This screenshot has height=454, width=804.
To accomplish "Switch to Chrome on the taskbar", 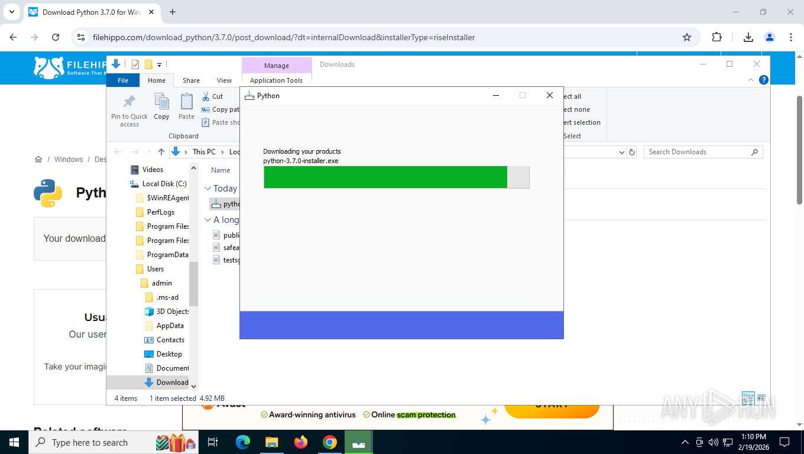I will click(330, 442).
